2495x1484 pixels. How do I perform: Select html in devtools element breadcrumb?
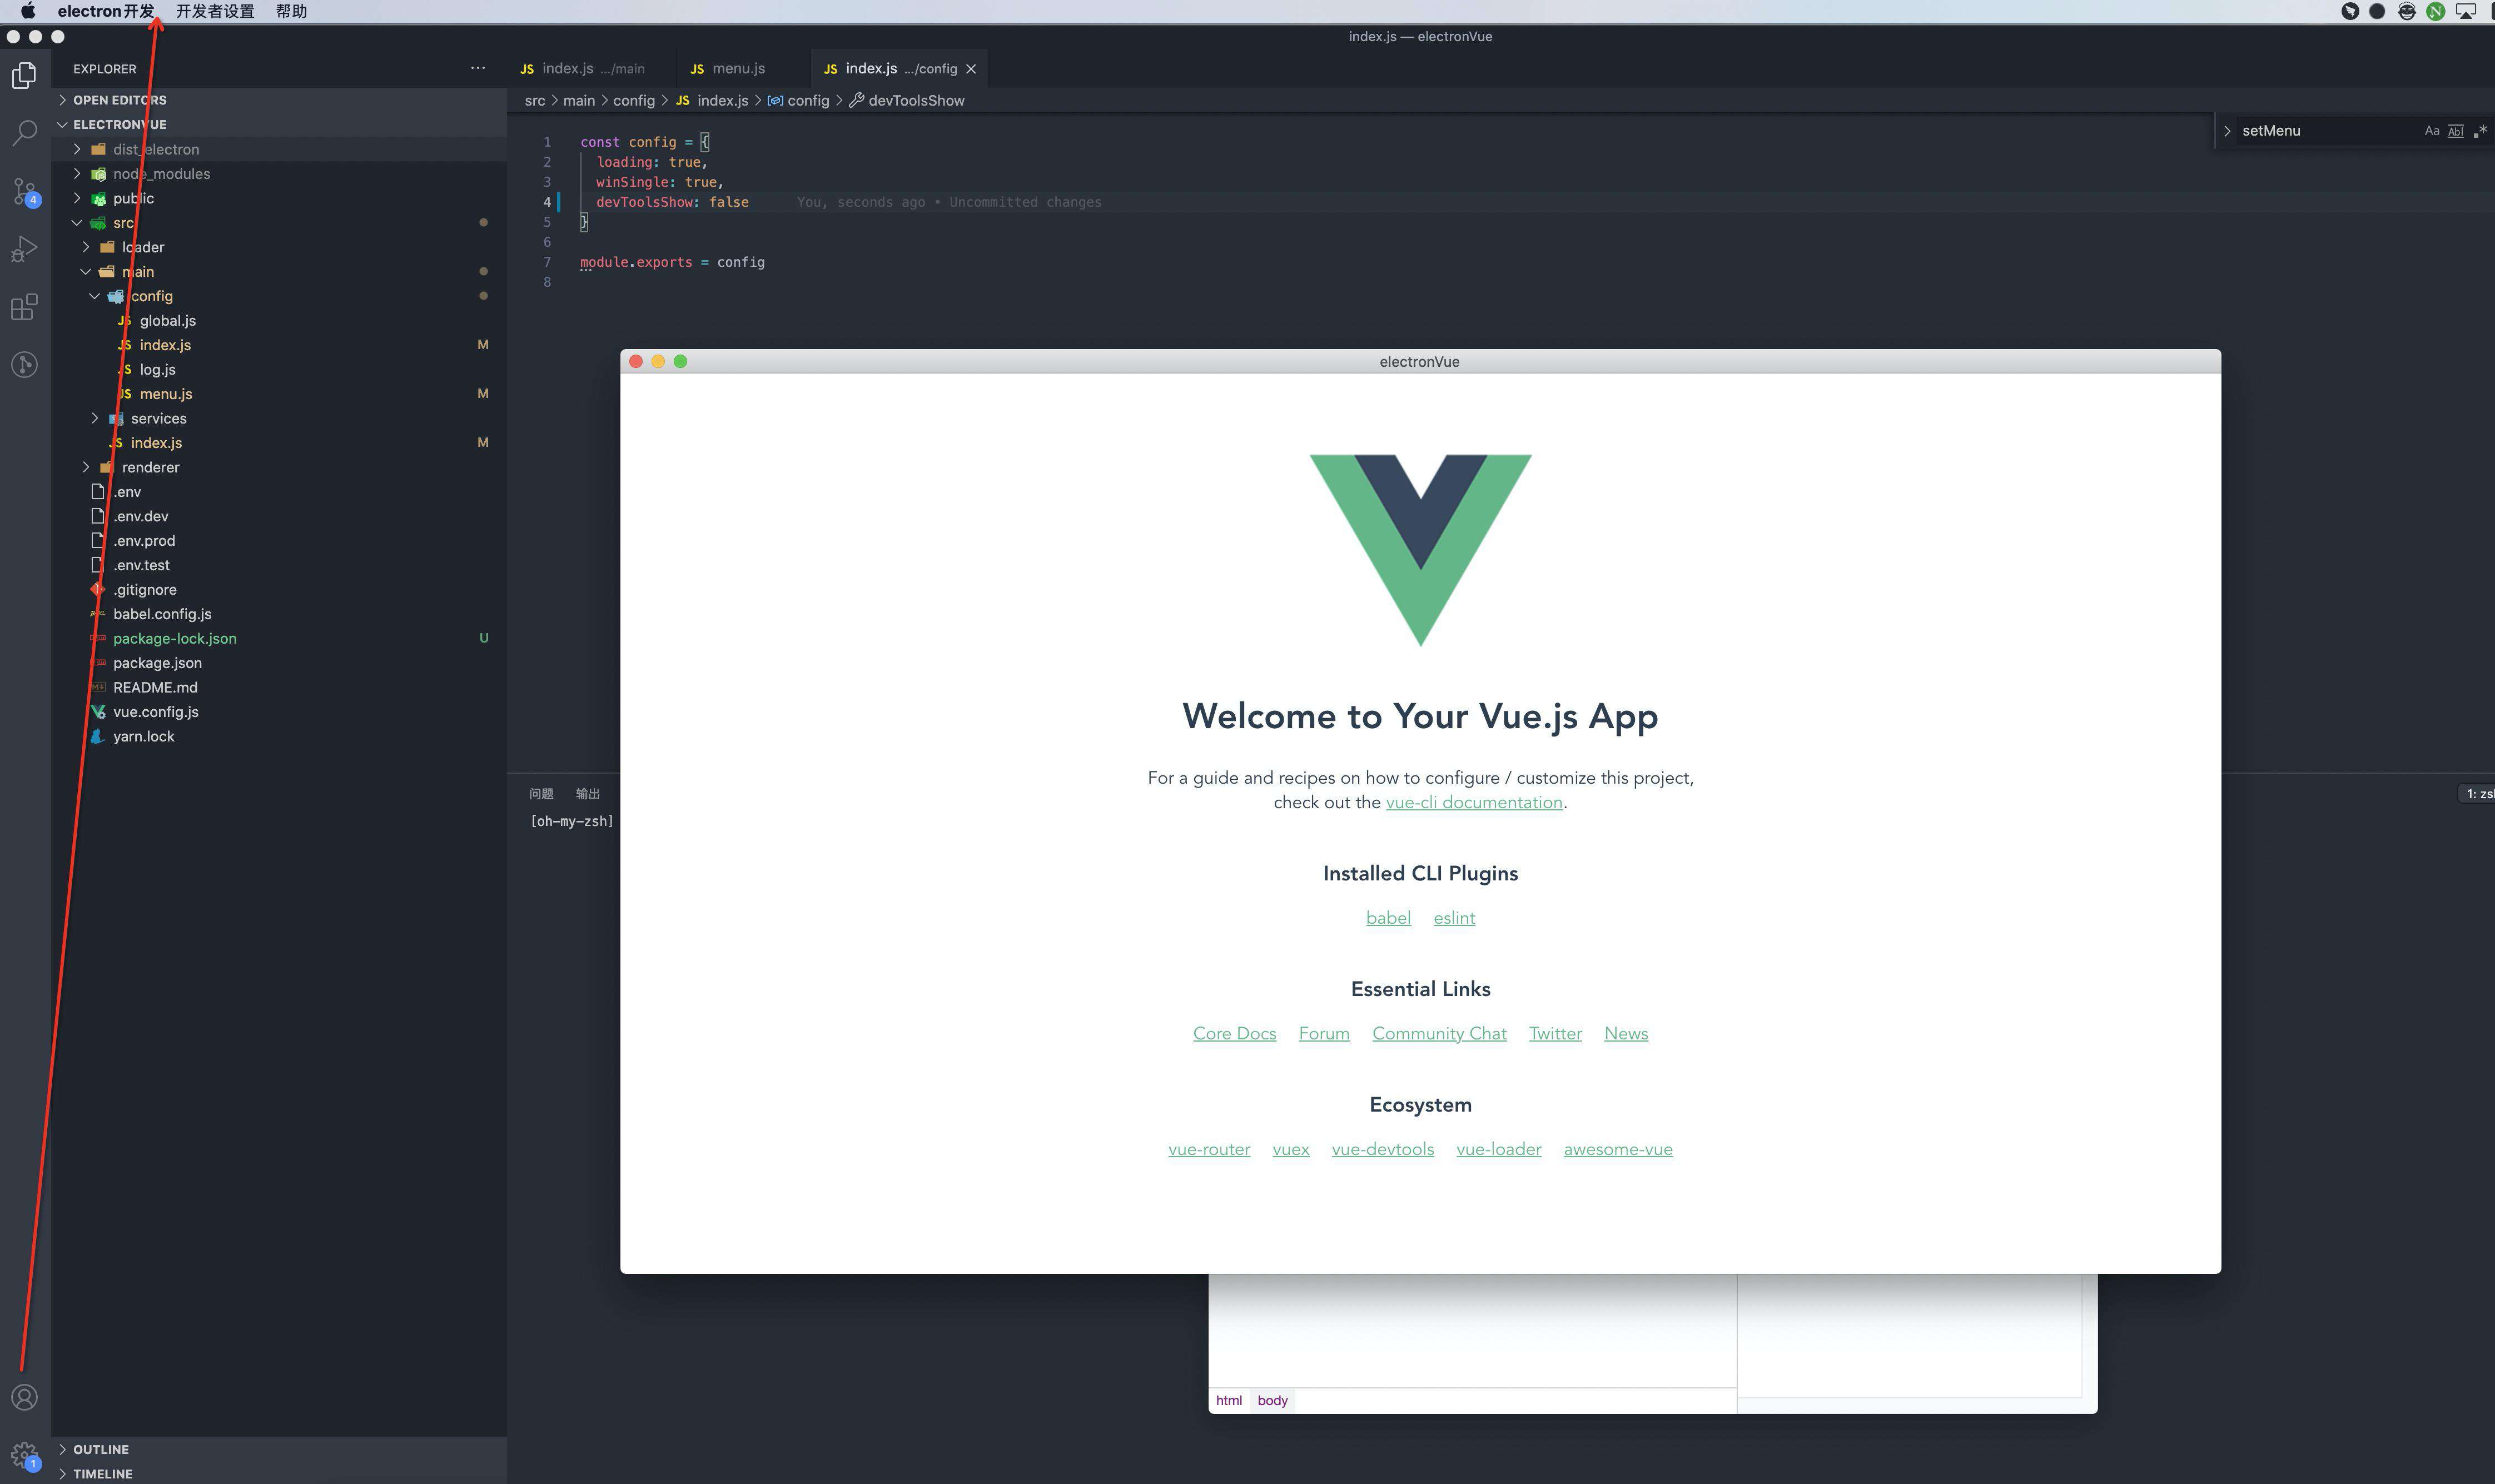coord(1229,1400)
